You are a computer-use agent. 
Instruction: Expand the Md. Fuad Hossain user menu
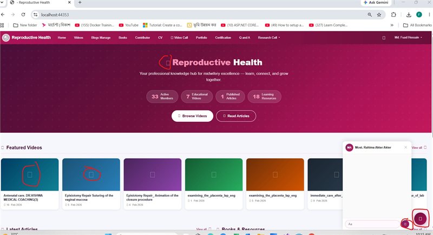pos(408,37)
